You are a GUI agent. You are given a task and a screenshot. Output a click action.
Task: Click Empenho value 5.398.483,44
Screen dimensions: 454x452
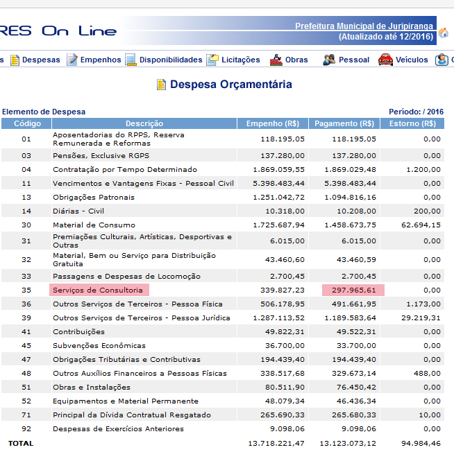278,183
